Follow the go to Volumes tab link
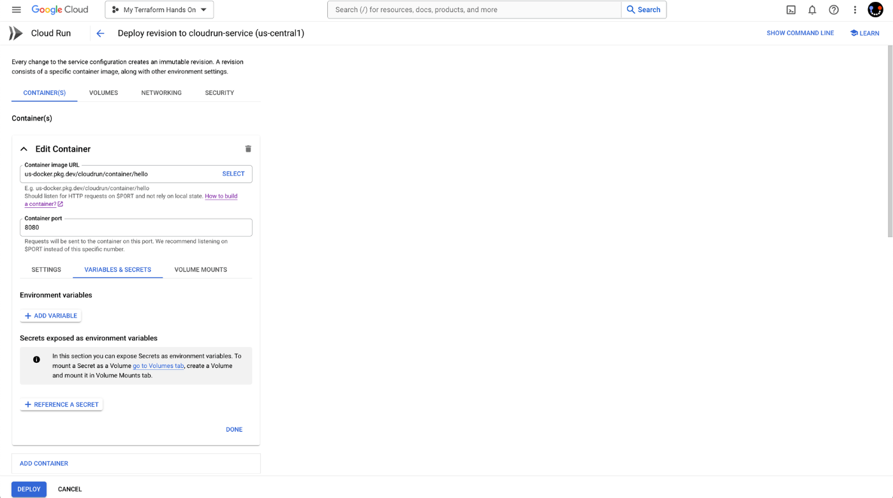 click(158, 366)
